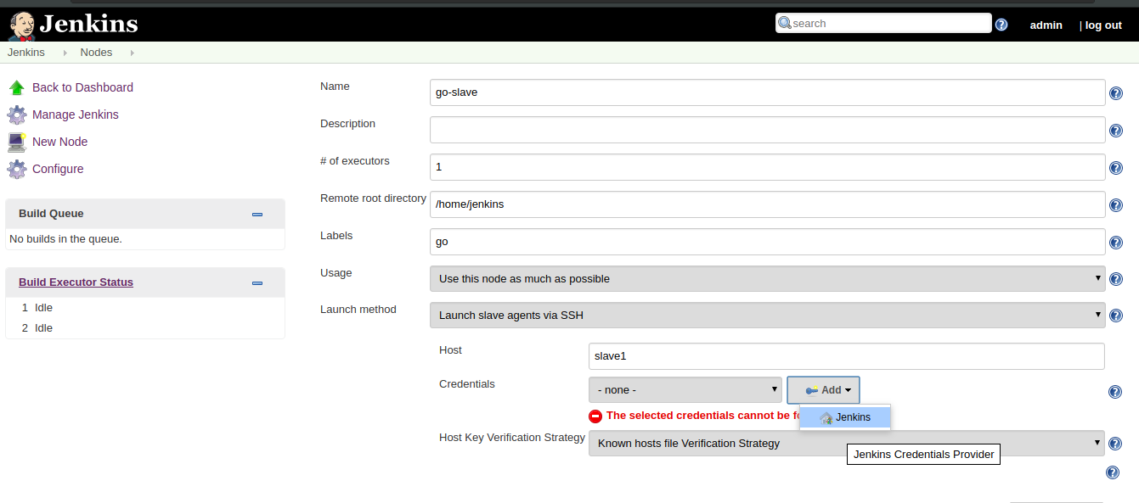Image resolution: width=1139 pixels, height=503 pixels.
Task: Show help for # of executors
Action: coord(1116,168)
